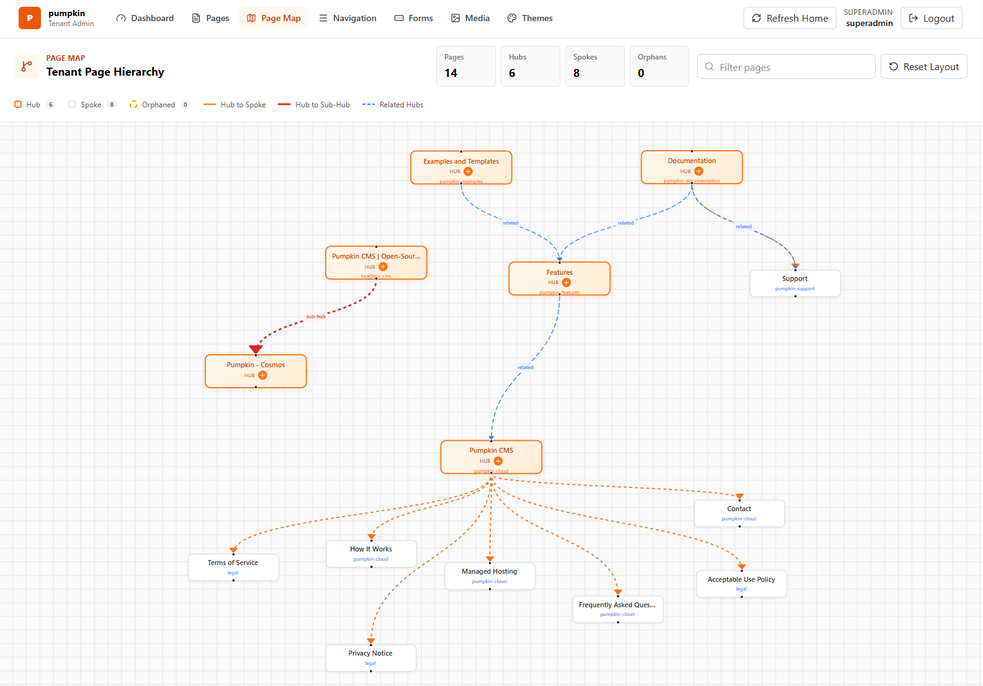The height and width of the screenshot is (686, 983).
Task: Select the Contact spoke node
Action: pos(740,514)
